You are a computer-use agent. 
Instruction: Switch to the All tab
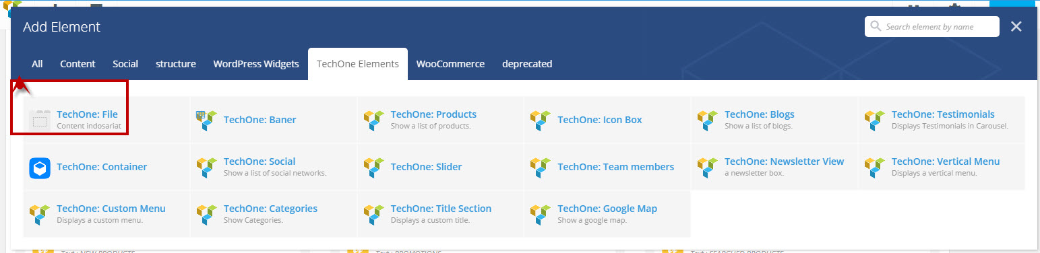click(37, 64)
